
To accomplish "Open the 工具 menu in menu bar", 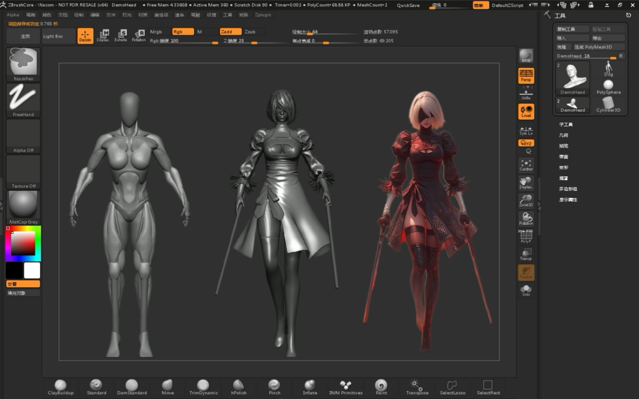I will coord(227,15).
